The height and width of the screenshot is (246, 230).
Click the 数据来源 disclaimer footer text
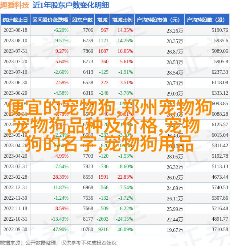[x=58, y=243]
